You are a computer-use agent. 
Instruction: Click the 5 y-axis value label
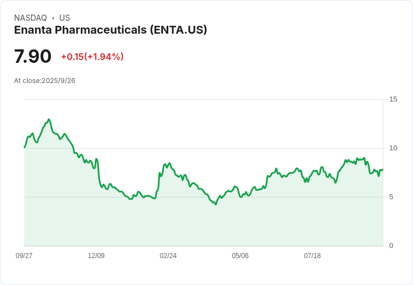pyautogui.click(x=391, y=197)
